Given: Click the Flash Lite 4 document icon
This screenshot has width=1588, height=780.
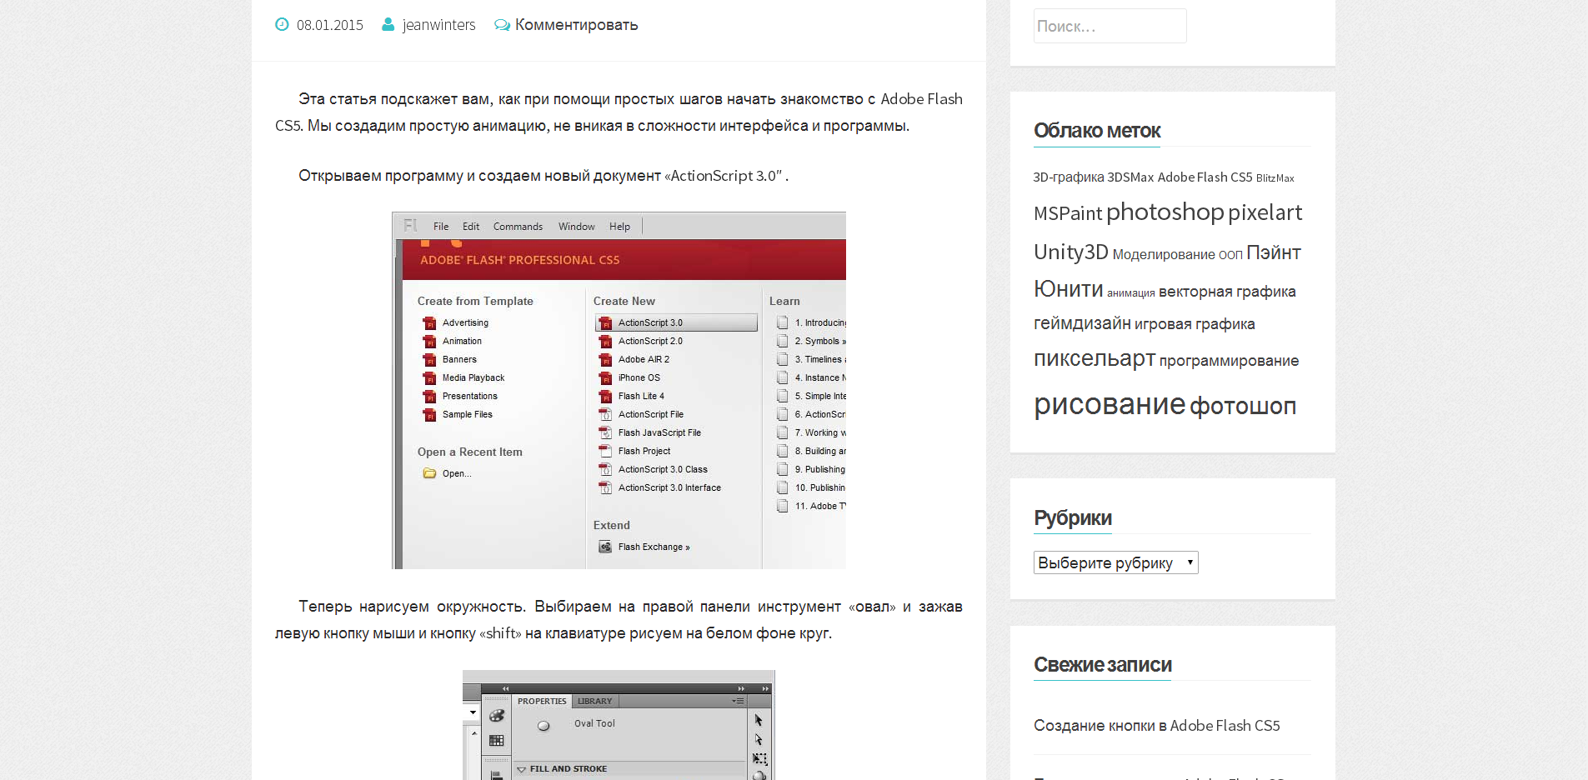Looking at the screenshot, I should point(605,396).
